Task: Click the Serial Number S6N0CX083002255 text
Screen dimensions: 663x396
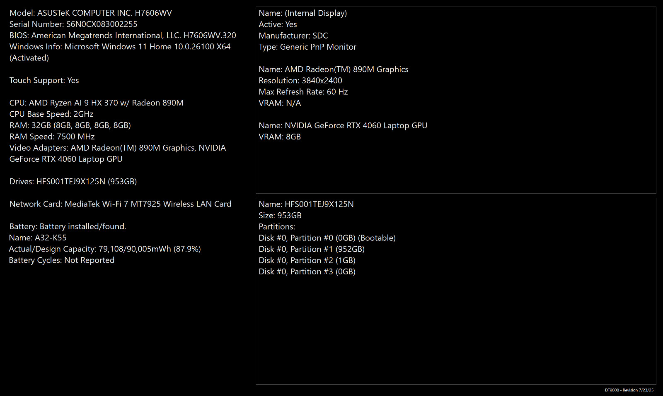Action: tap(73, 24)
